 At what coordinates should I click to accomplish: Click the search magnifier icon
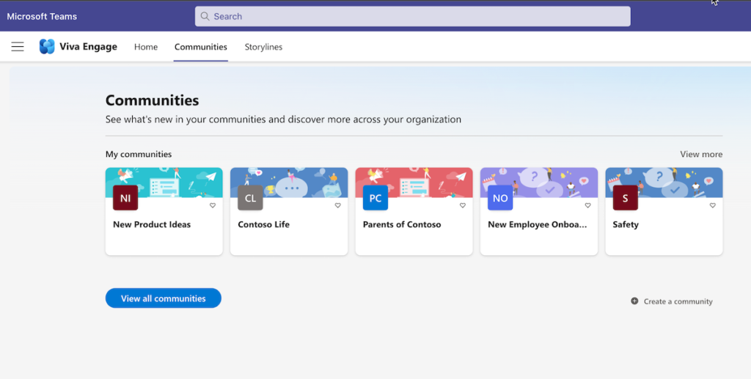tap(205, 16)
